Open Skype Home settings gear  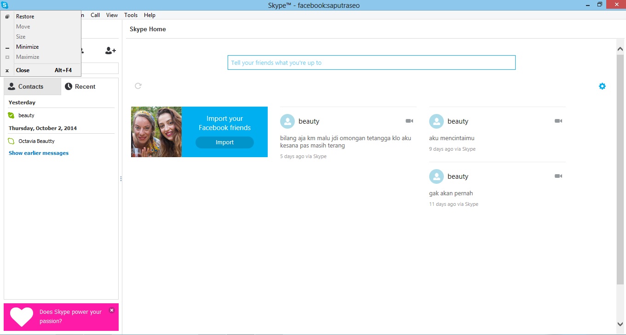(x=602, y=86)
